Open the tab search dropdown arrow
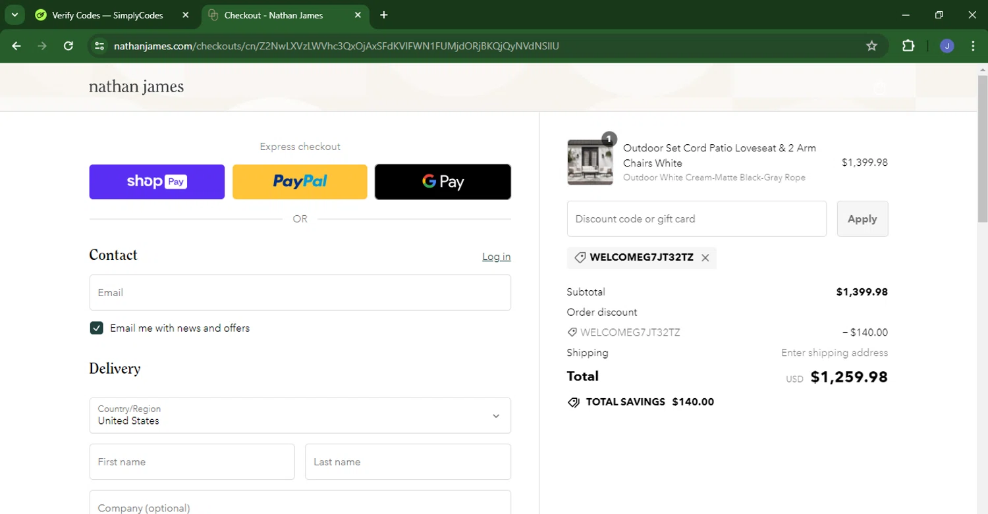This screenshot has height=514, width=988. tap(14, 15)
